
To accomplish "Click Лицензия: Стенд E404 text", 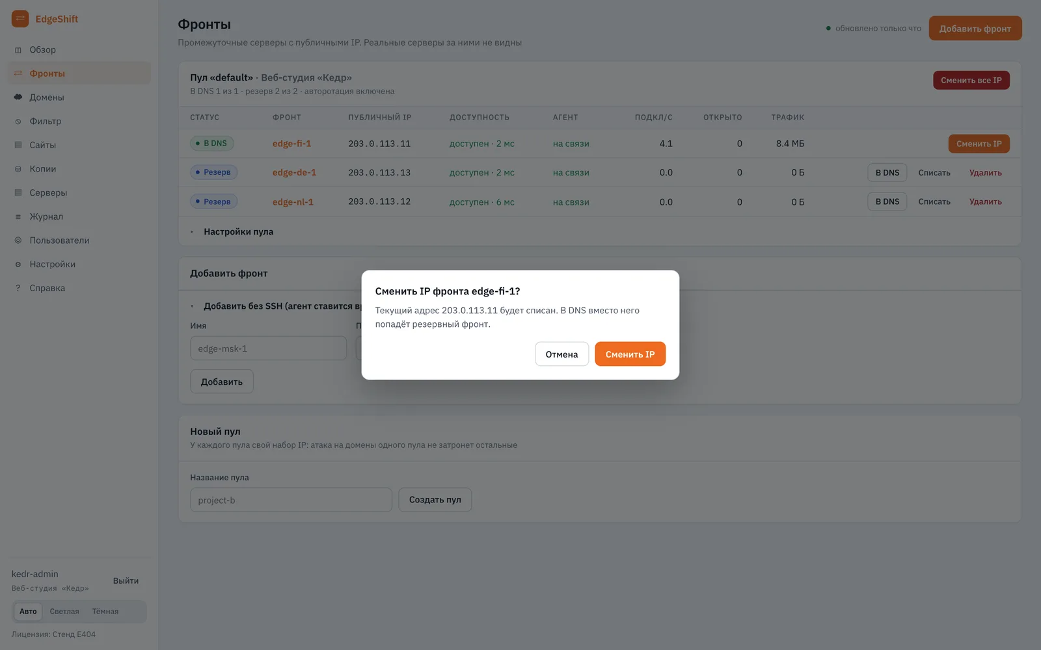I will [x=53, y=634].
